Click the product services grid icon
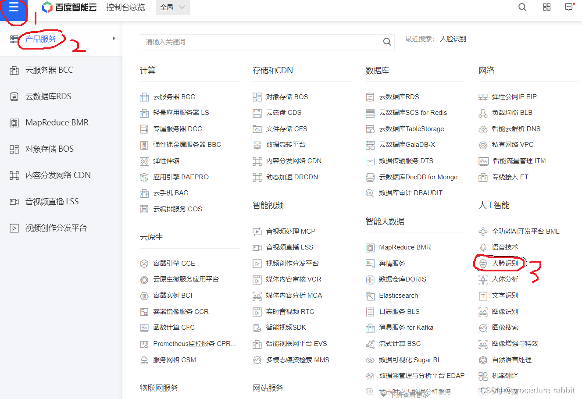The image size is (582, 399). pos(14,39)
